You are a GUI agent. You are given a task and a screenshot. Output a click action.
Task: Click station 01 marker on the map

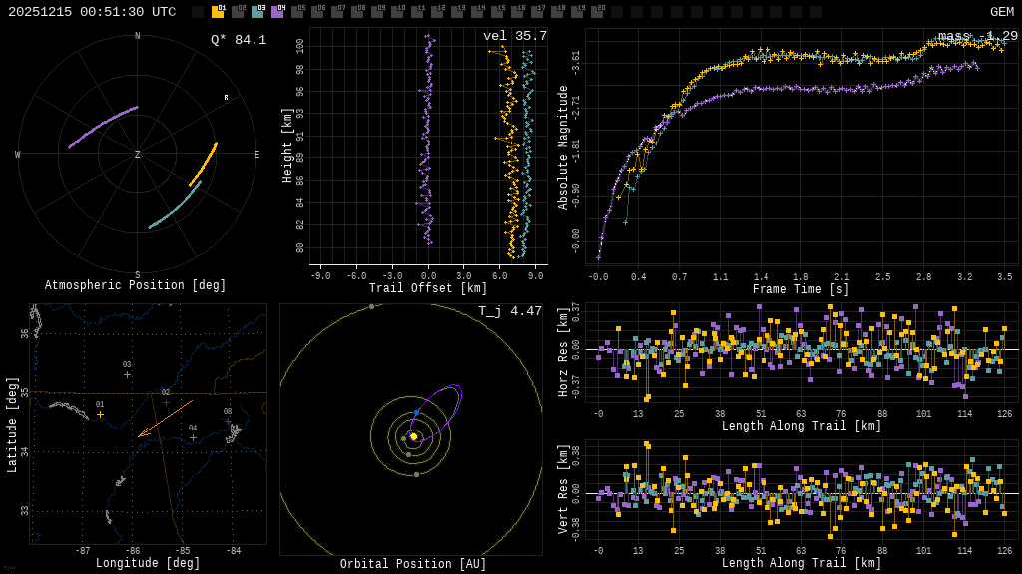(x=100, y=414)
